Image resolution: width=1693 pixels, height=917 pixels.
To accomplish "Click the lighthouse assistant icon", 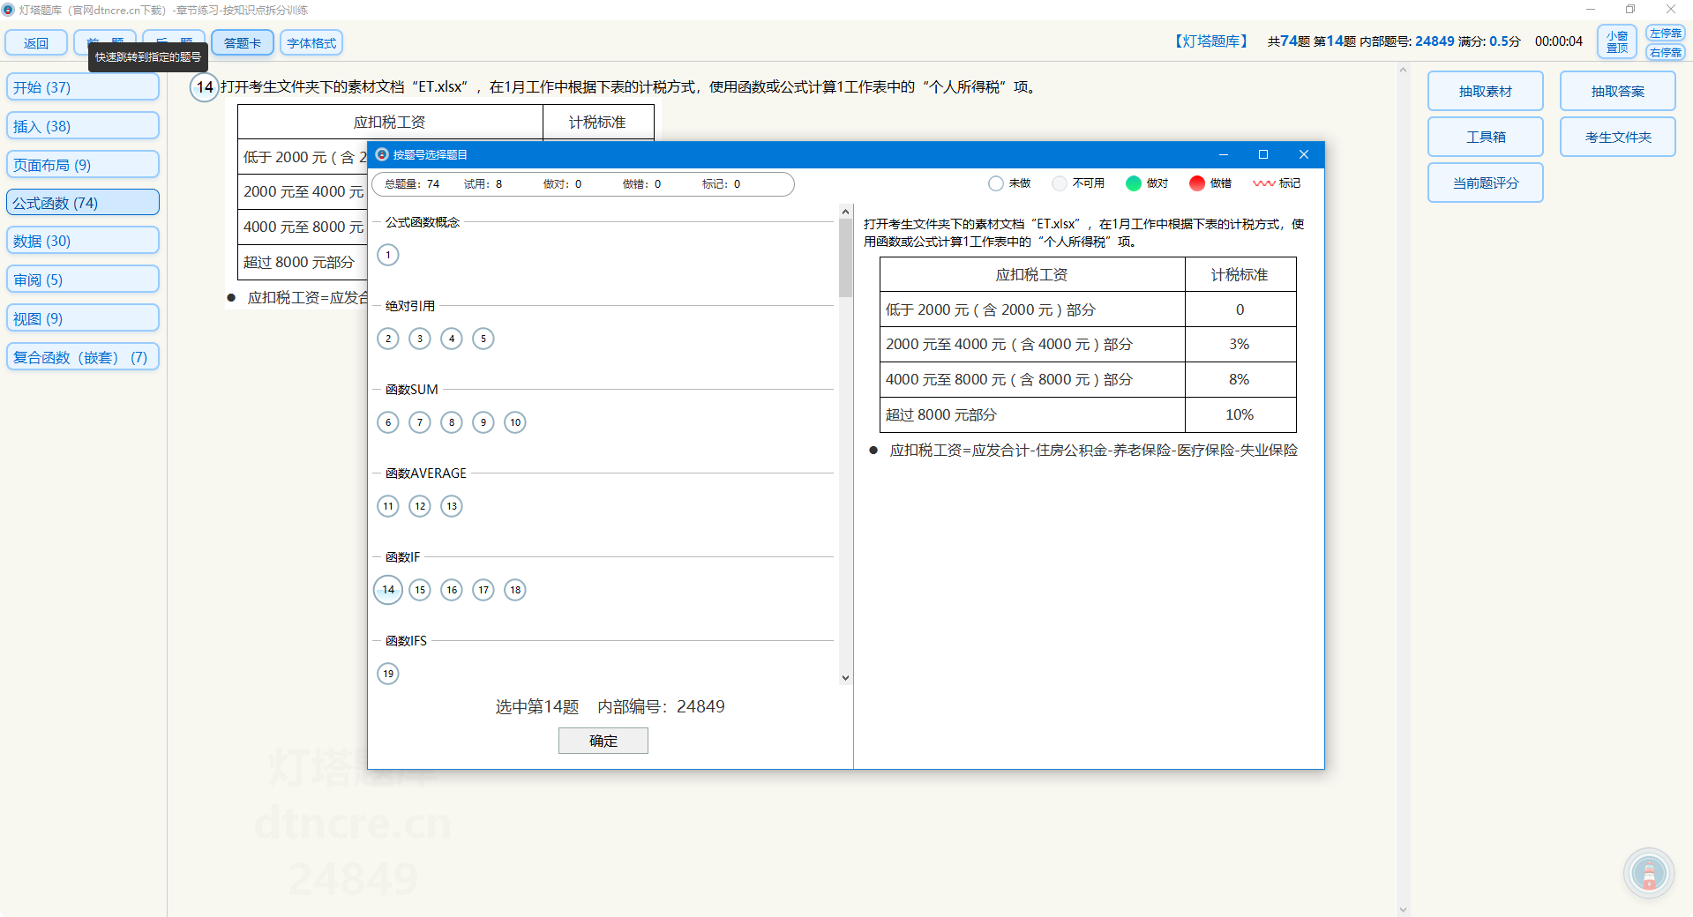I will click(1649, 874).
